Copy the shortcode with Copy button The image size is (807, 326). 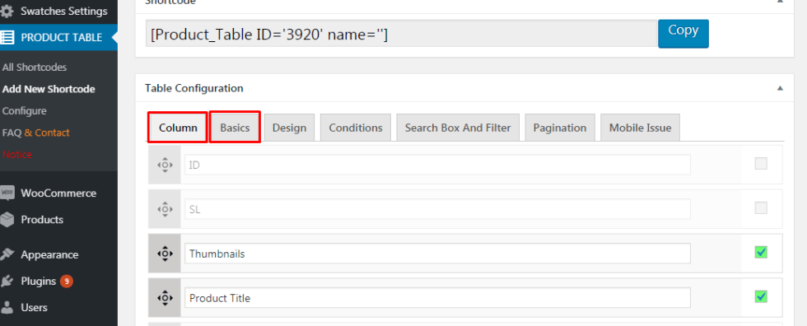[683, 34]
